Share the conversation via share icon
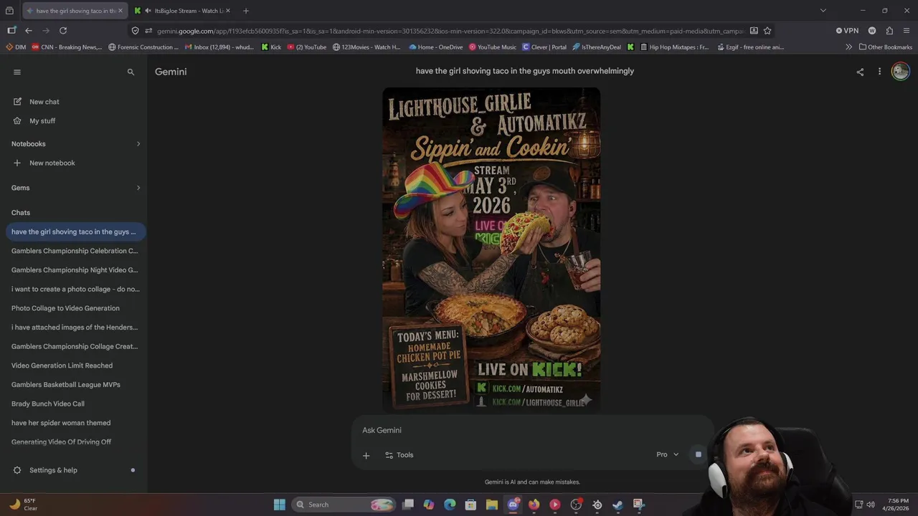 860,72
